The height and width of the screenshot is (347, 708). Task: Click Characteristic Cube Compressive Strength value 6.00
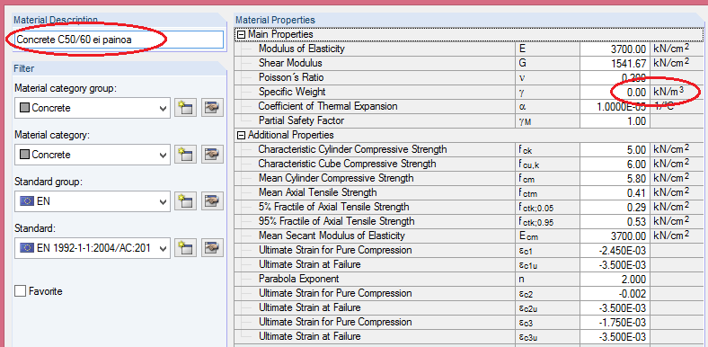615,164
